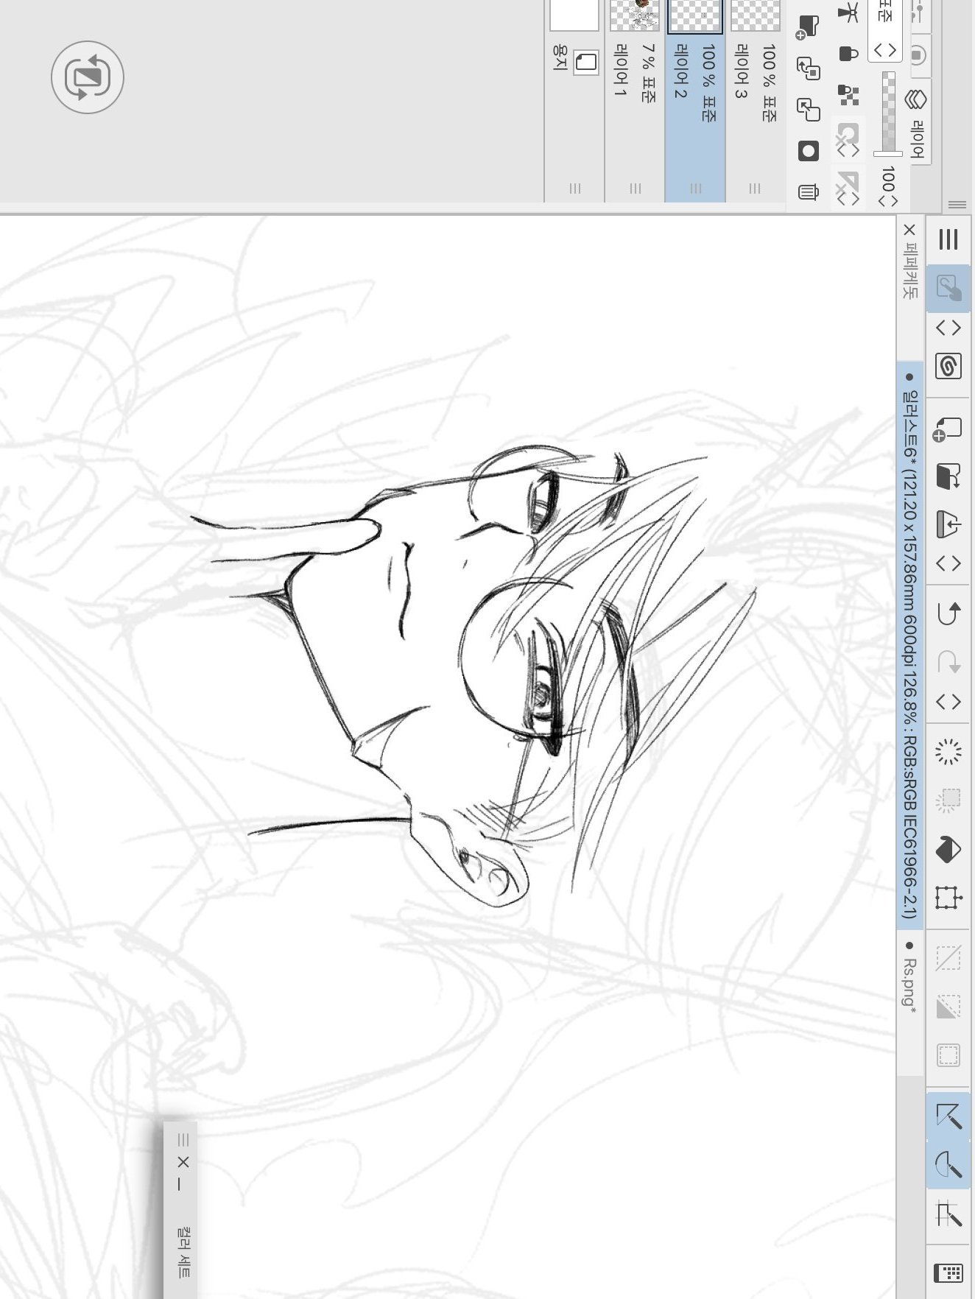This screenshot has height=1299, width=975.
Task: Open the layer panel options menu lines icon
Action: [957, 205]
